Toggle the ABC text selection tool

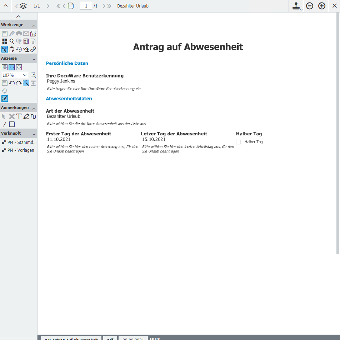[x=5, y=49]
